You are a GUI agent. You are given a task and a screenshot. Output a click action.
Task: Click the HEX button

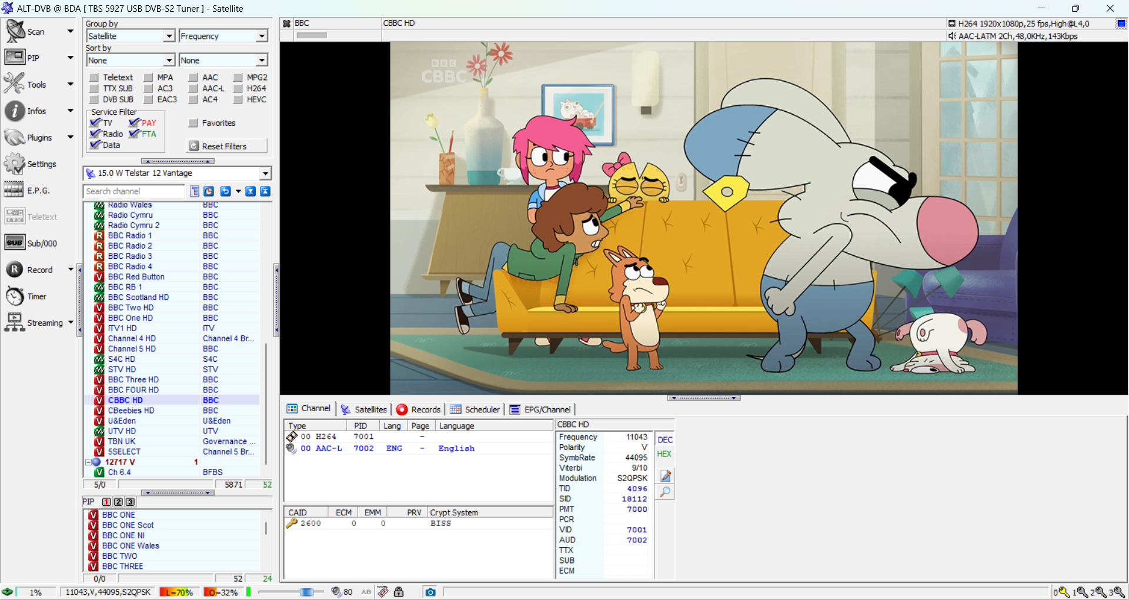point(664,454)
